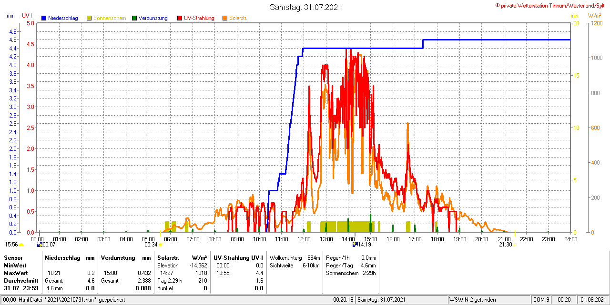Click the Durchschnitt row label
This screenshot has width=610, height=305.
click(21, 280)
